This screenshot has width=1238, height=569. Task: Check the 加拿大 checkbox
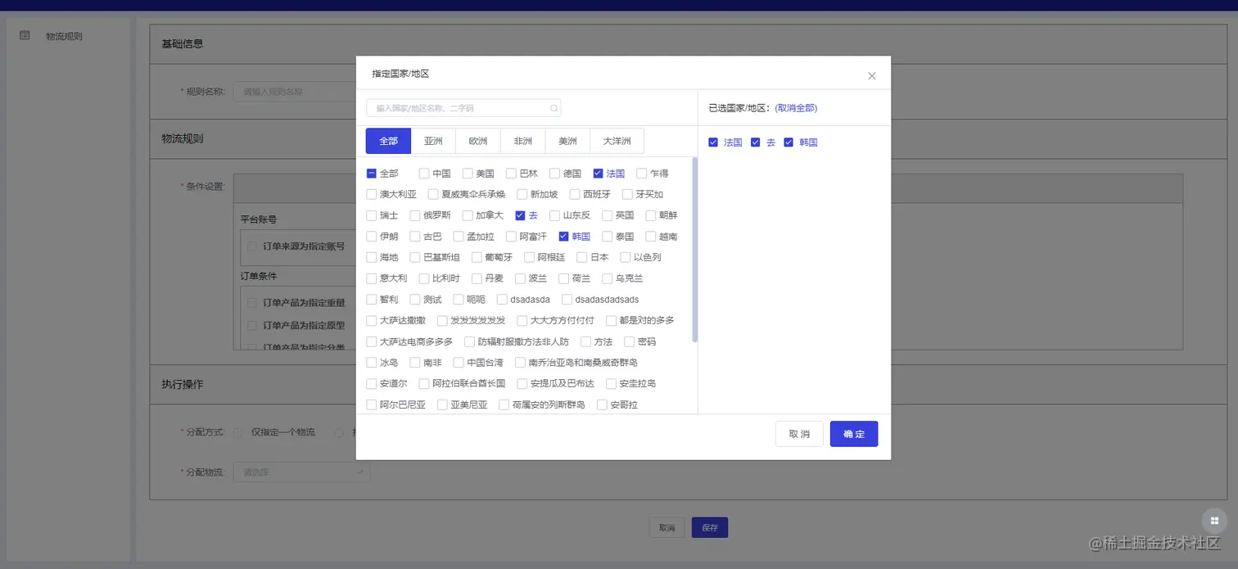point(468,215)
